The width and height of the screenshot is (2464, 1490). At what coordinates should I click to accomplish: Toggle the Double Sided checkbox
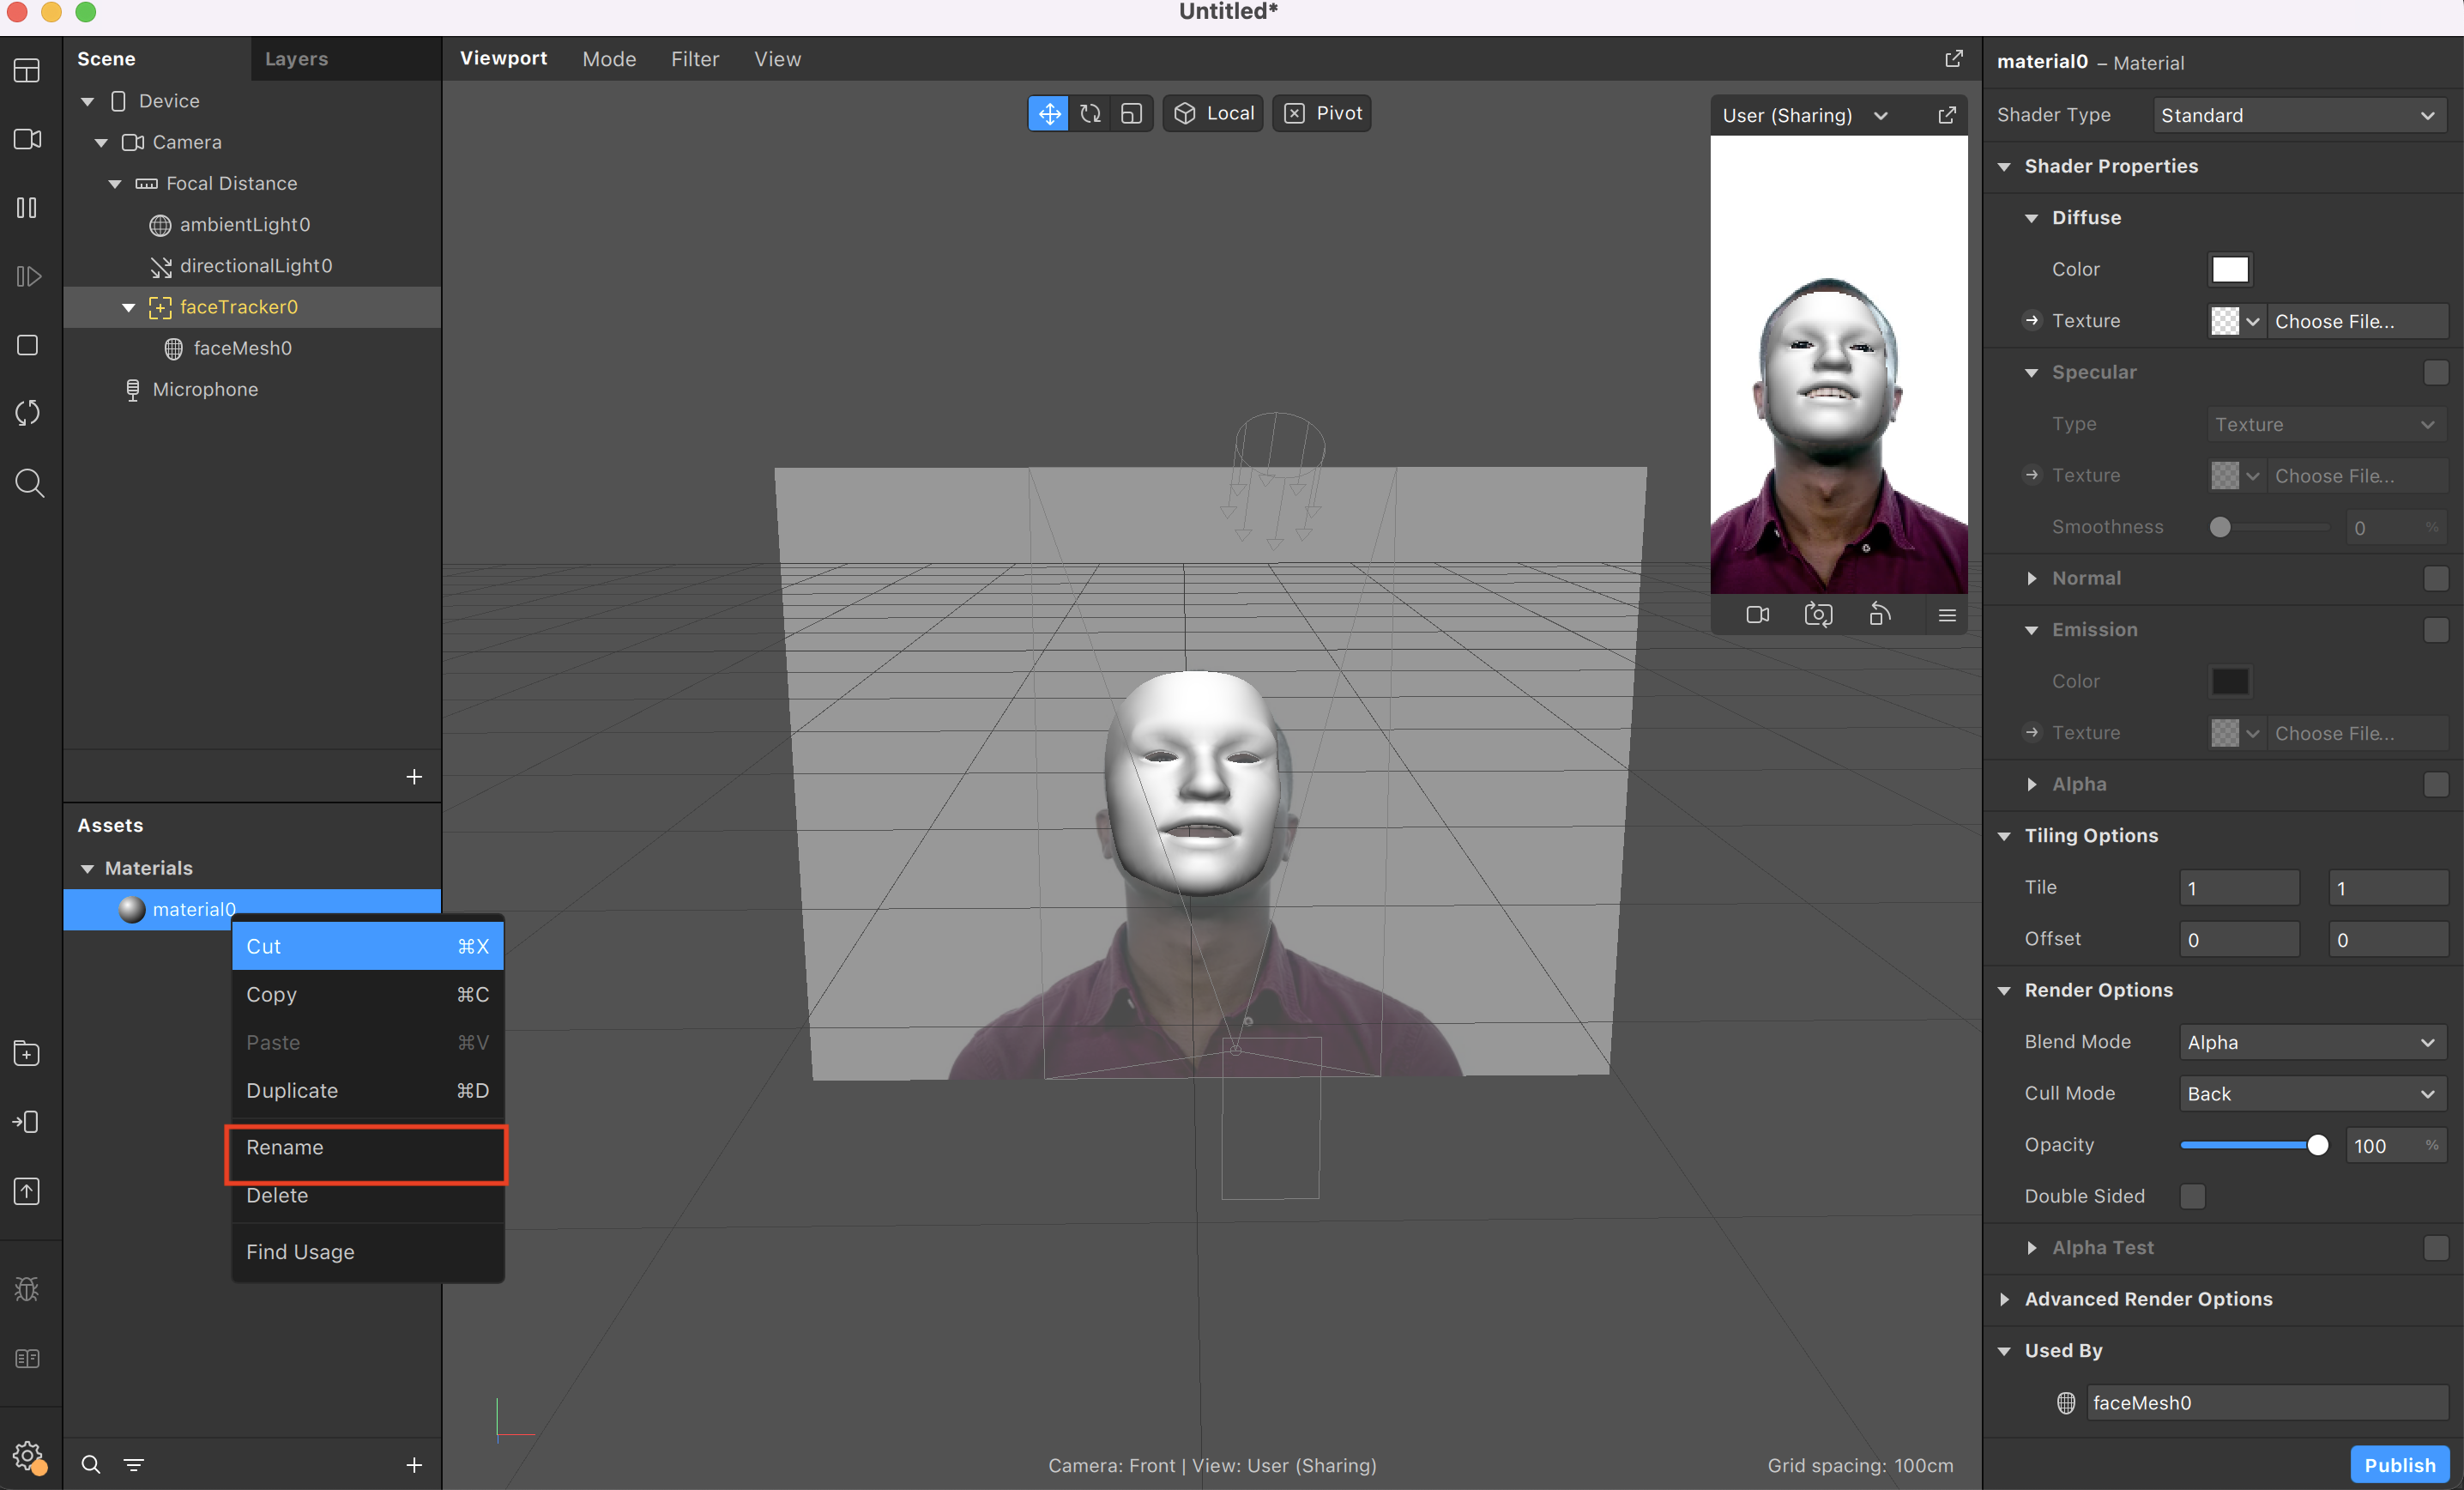pos(2191,1196)
